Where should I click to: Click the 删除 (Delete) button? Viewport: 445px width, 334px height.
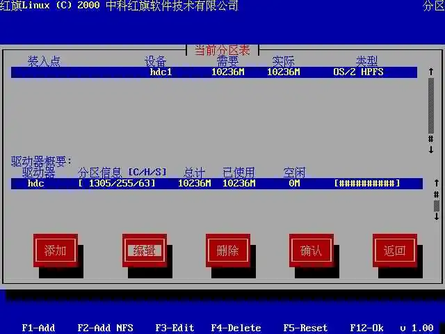pyautogui.click(x=228, y=250)
